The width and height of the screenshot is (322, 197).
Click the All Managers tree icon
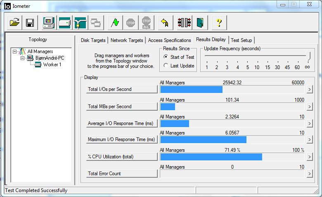(22, 51)
